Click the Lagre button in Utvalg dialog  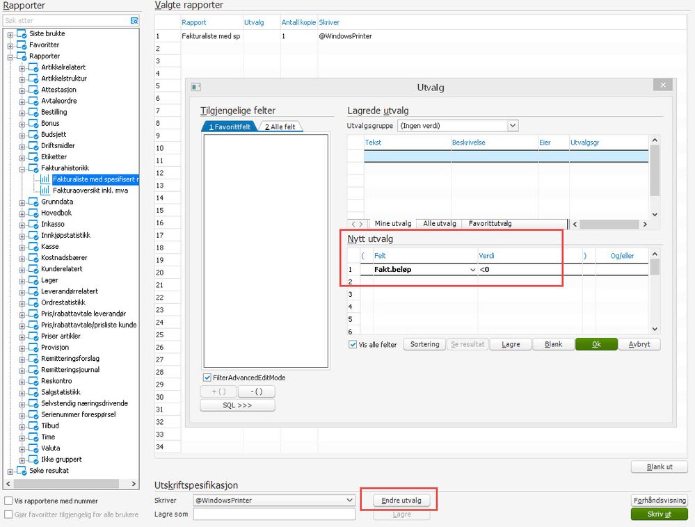click(x=511, y=345)
